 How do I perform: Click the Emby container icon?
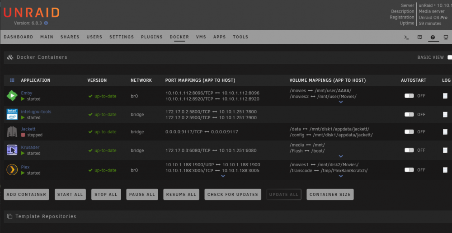coord(12,96)
